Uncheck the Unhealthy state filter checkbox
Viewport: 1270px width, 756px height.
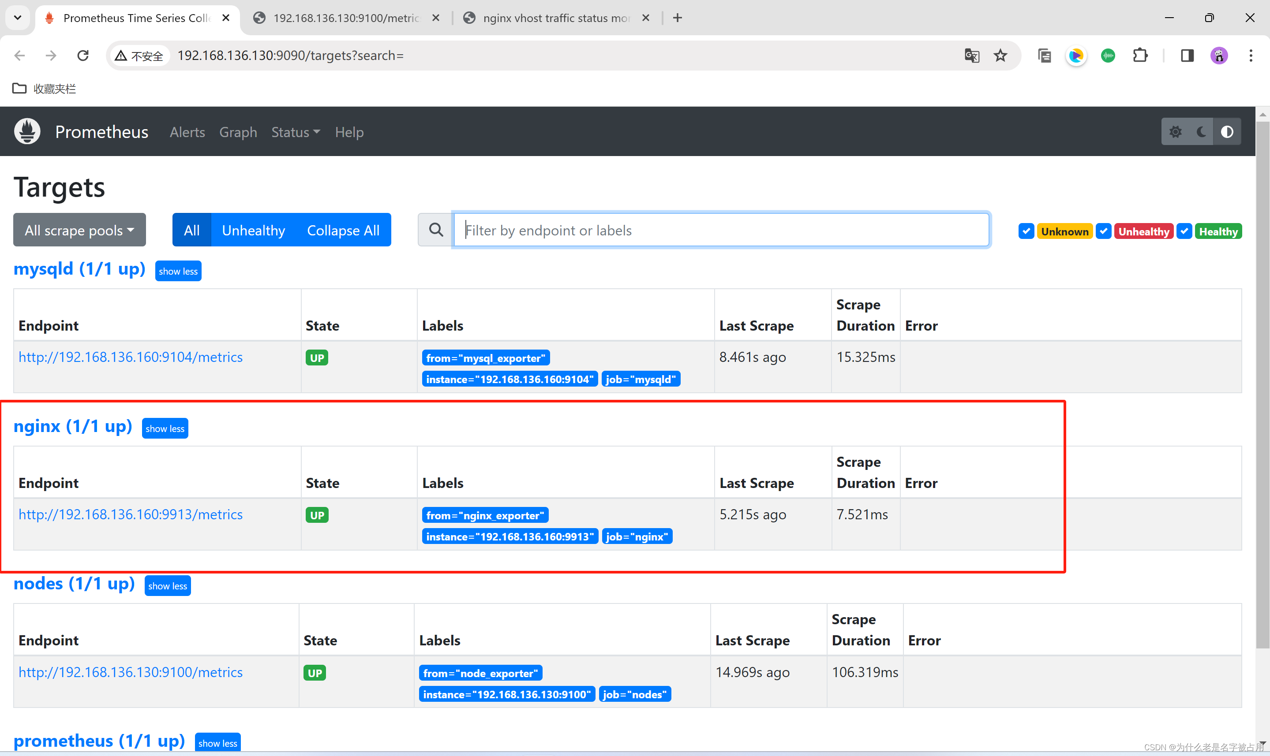coord(1103,231)
